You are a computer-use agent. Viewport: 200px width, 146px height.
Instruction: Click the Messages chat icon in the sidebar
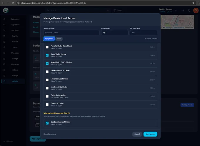pyautogui.click(x=4, y=64)
